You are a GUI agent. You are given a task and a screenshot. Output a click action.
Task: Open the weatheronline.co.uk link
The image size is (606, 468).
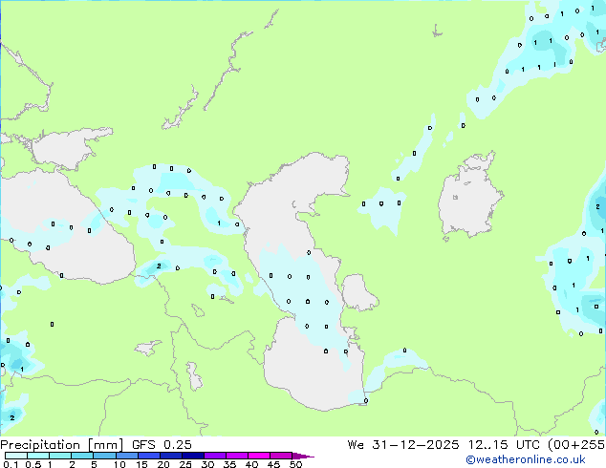pos(526,459)
